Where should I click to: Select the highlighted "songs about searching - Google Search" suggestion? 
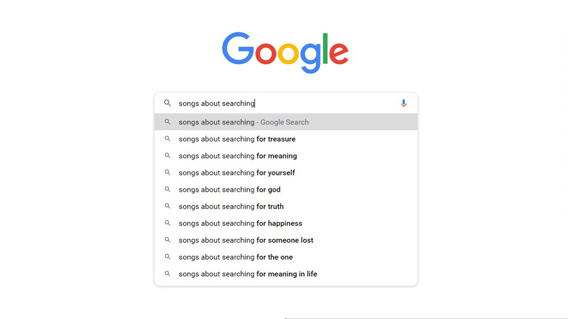(243, 122)
